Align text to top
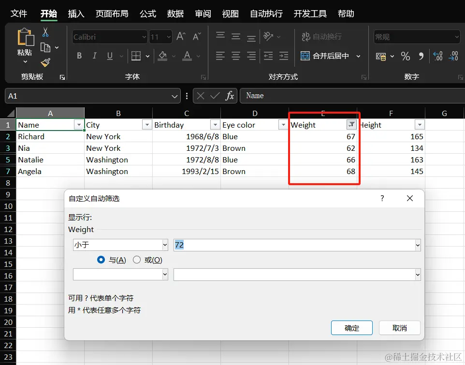The width and height of the screenshot is (465, 365). pyautogui.click(x=220, y=36)
